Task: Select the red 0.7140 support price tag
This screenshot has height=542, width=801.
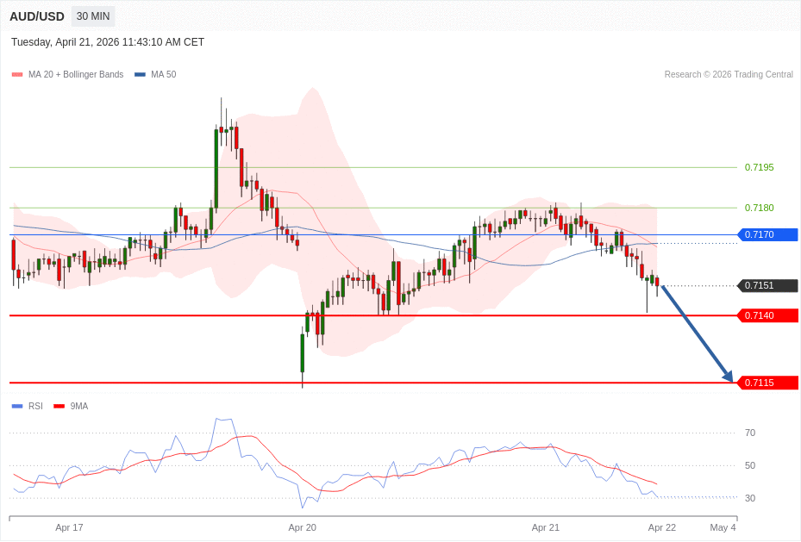Action: point(767,315)
